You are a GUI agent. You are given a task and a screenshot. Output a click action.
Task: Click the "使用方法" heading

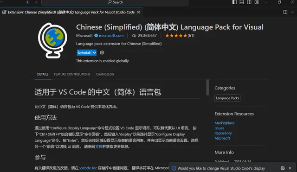pos(45,118)
